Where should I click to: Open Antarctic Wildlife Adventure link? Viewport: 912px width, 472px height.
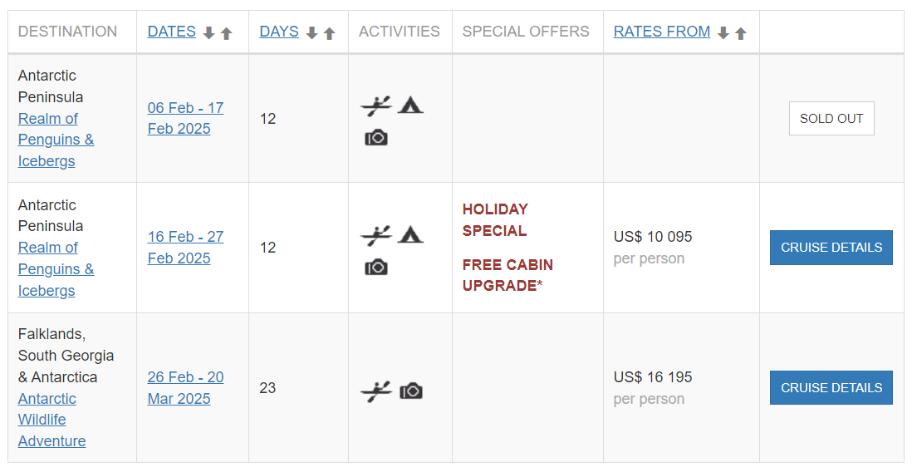coord(51,420)
